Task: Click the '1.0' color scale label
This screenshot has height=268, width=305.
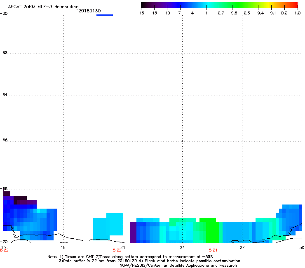Action: click(x=298, y=13)
